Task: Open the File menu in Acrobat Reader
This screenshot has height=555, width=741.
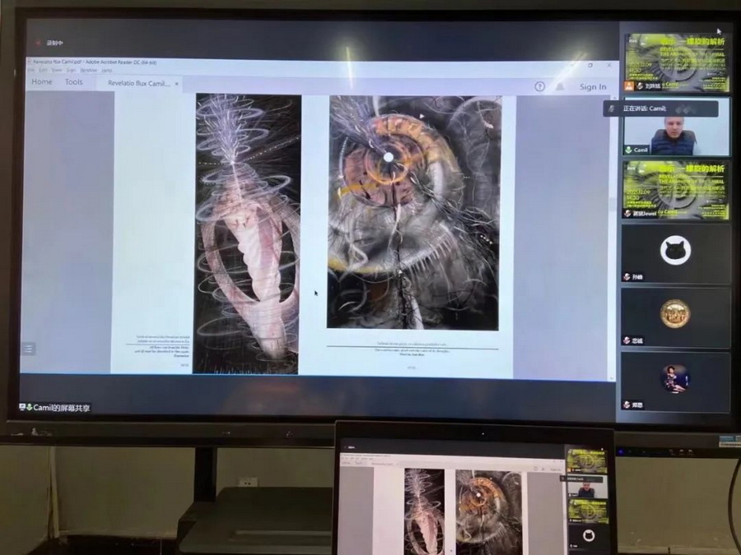Action: [x=30, y=70]
